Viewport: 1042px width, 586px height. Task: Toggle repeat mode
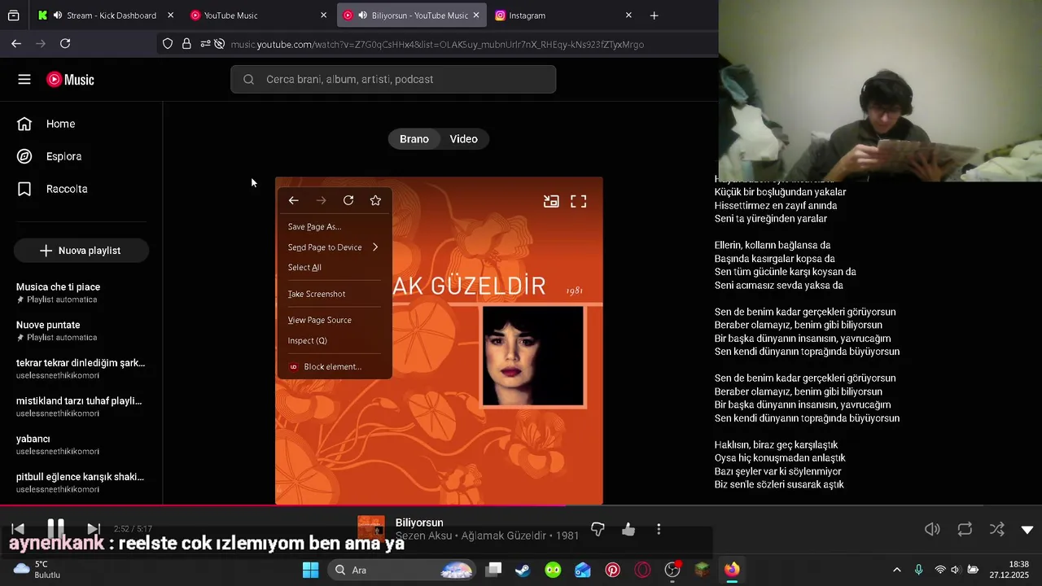click(965, 529)
